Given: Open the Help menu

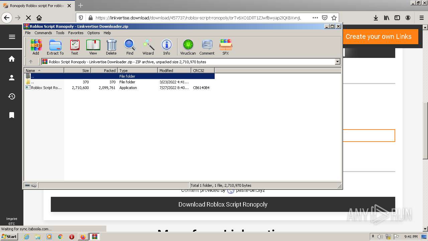Looking at the screenshot, I should (x=107, y=33).
